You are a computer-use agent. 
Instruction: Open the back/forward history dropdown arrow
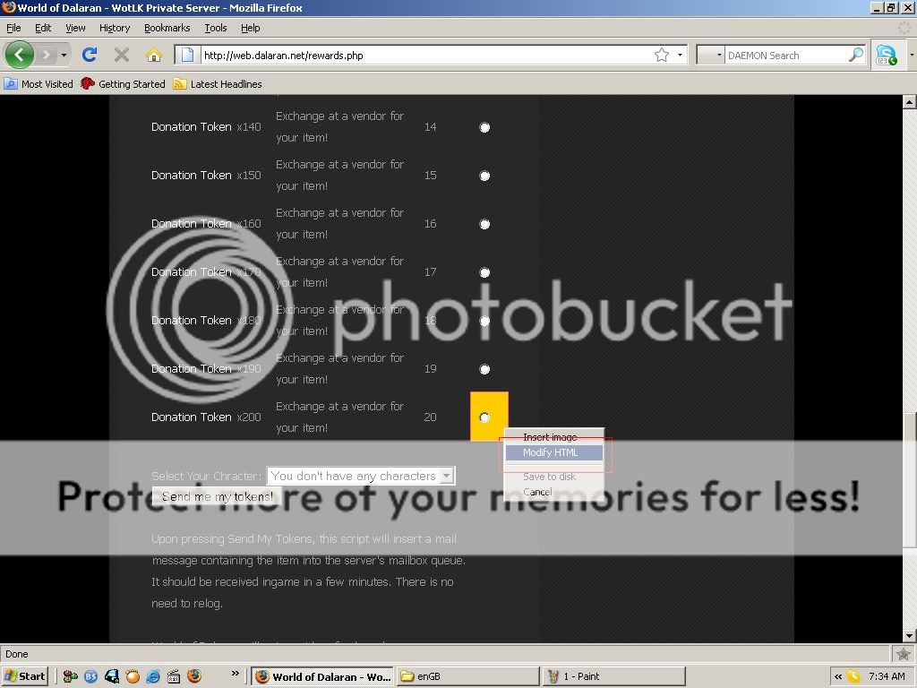click(64, 56)
